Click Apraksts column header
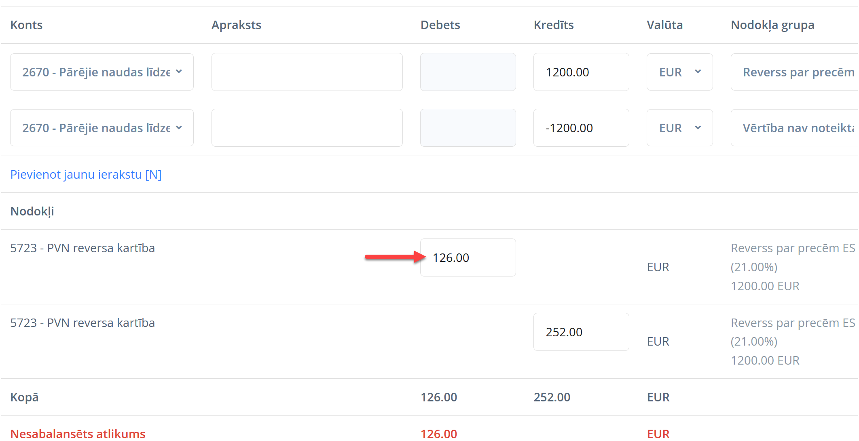Viewport: 859px width, 441px height. click(236, 25)
